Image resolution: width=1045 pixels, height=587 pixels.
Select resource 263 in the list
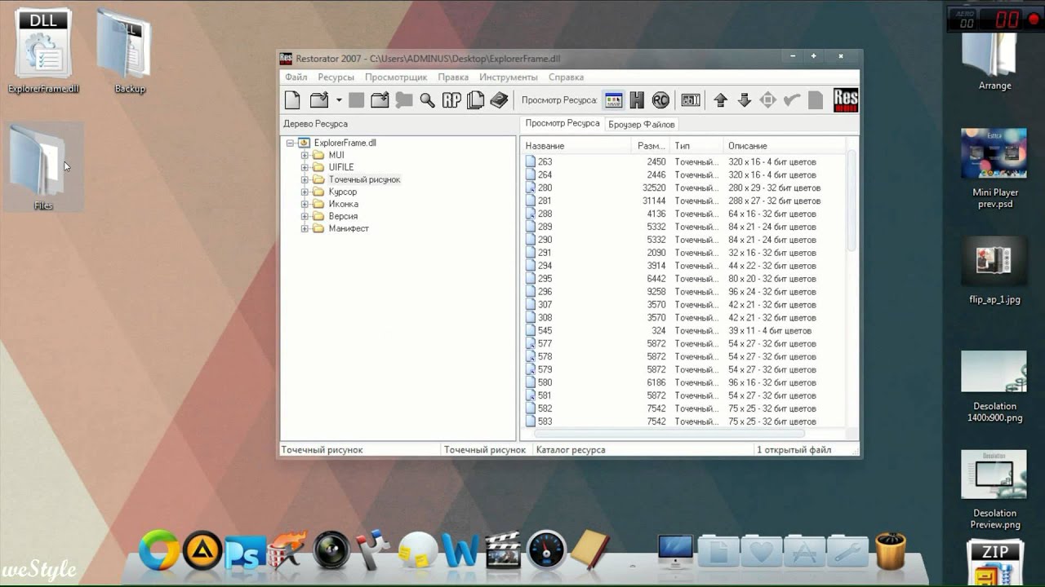click(545, 161)
